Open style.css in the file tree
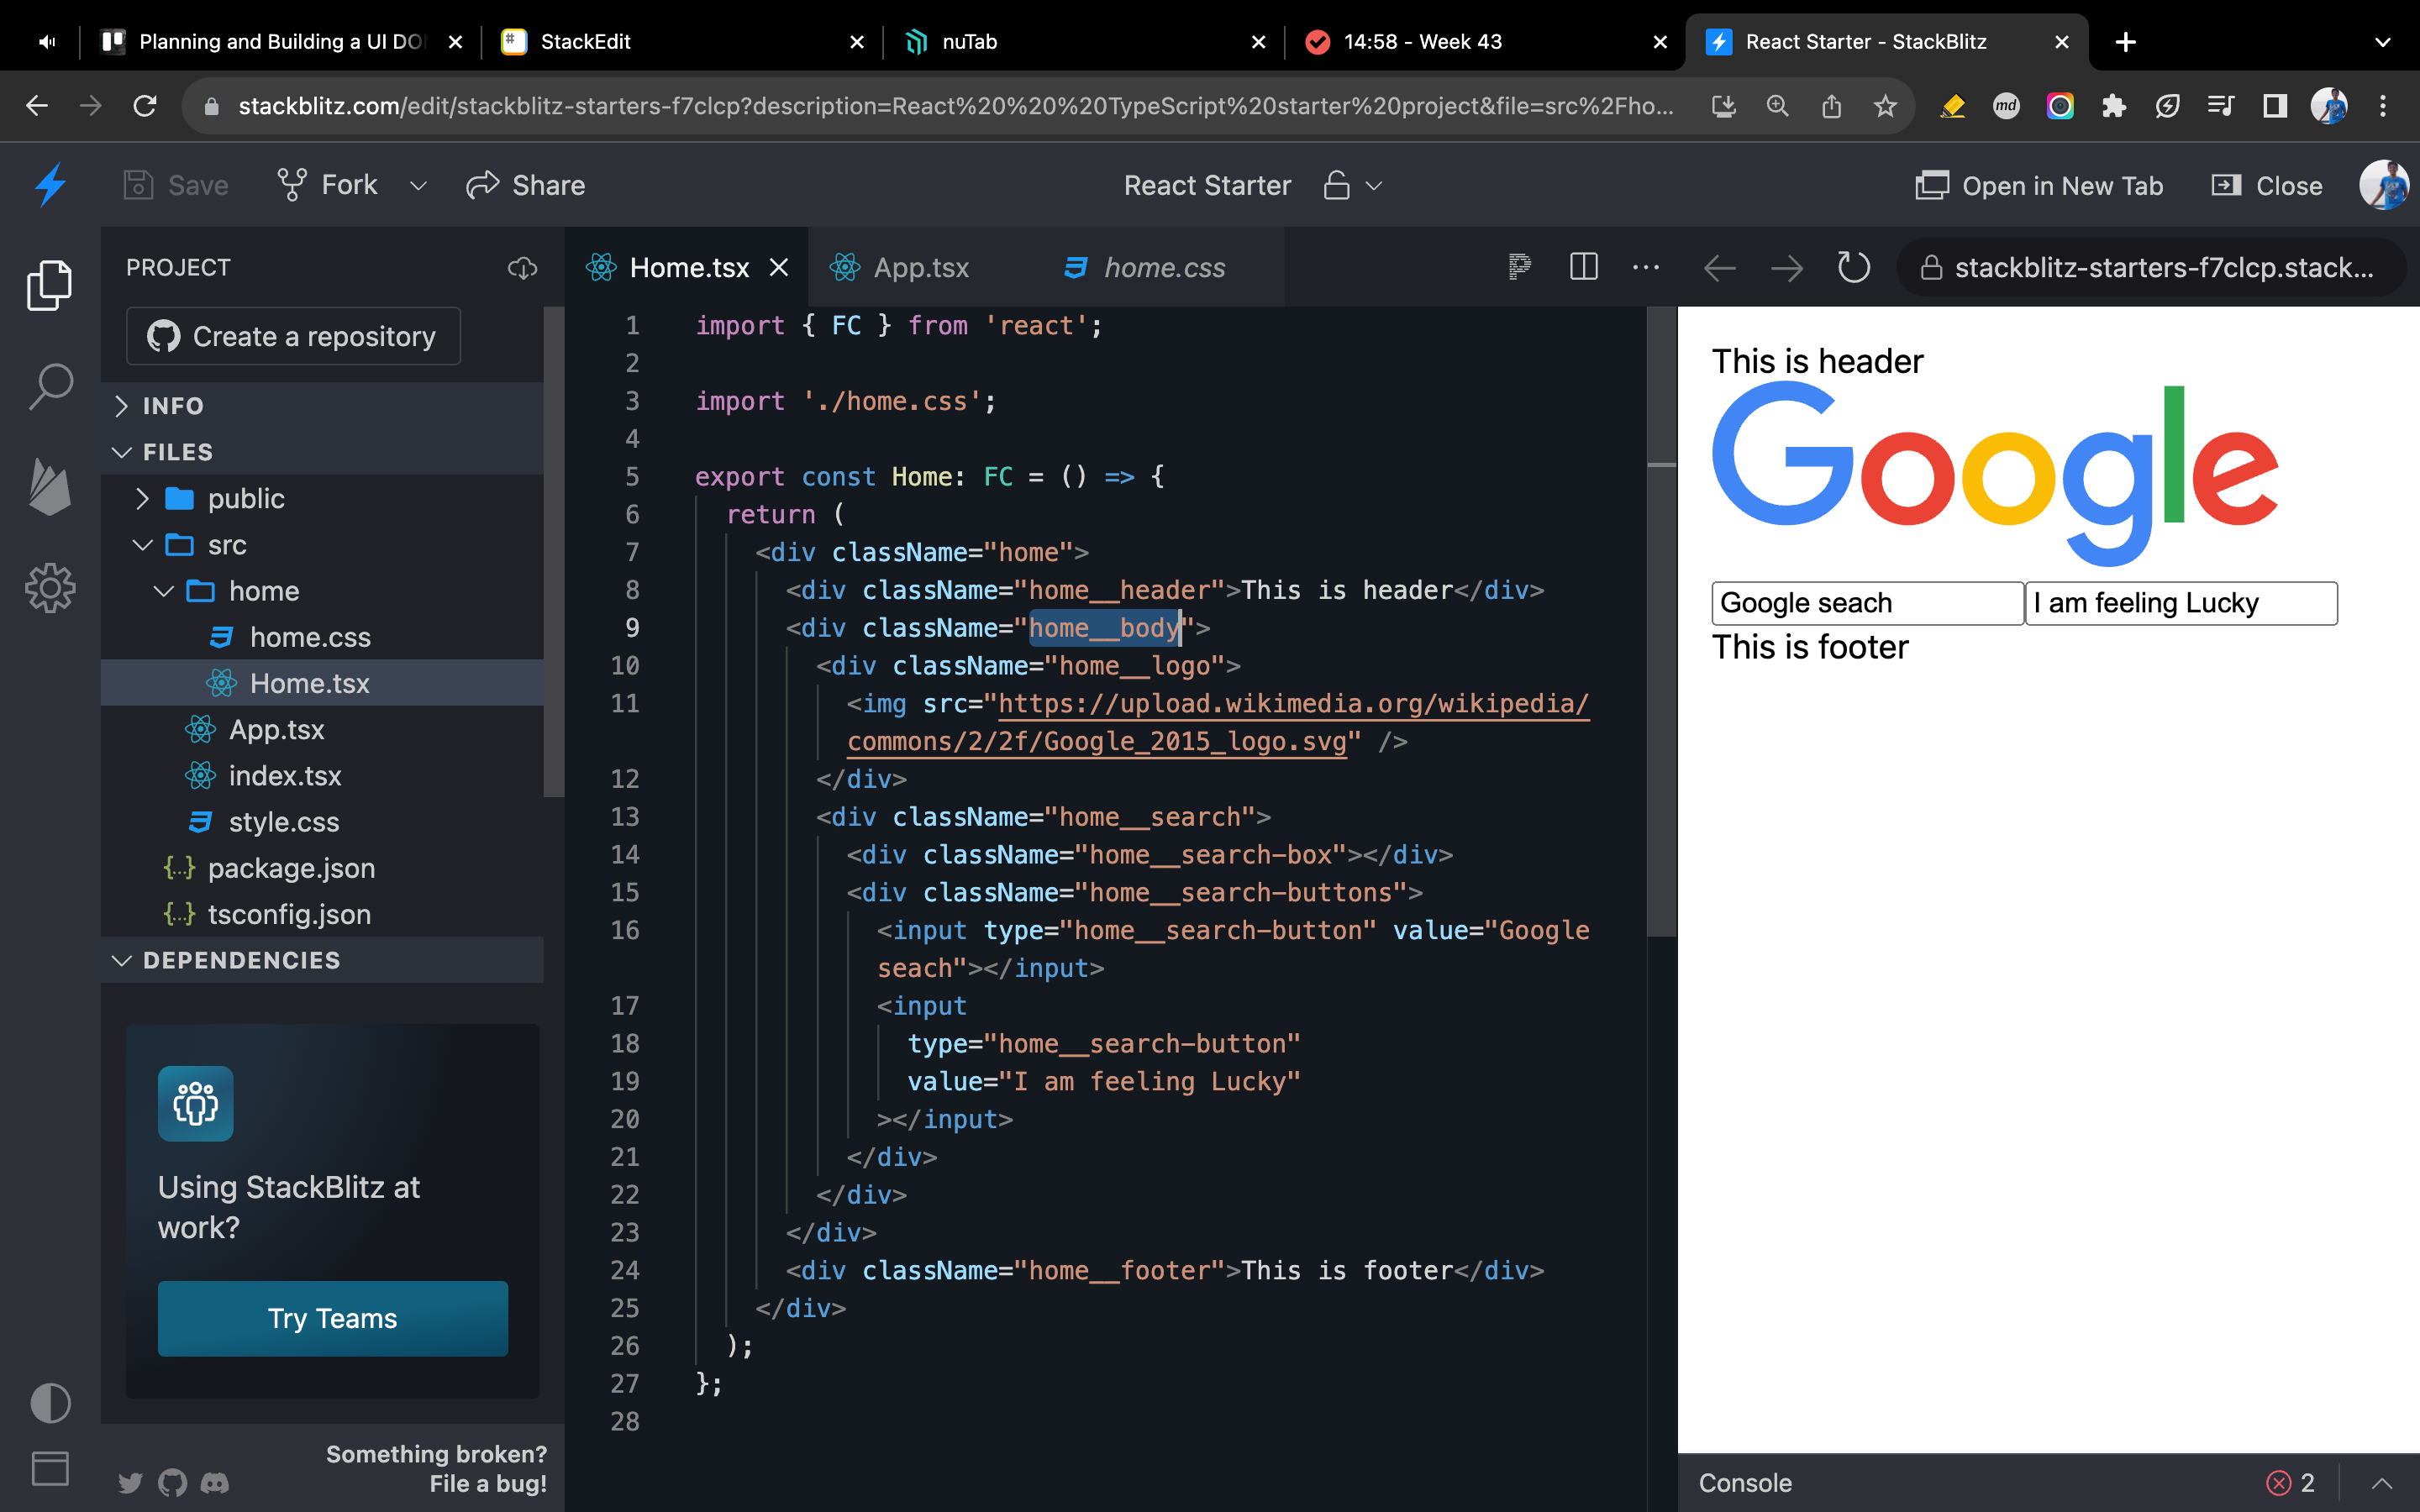Viewport: 2420px width, 1512px height. click(x=322, y=822)
